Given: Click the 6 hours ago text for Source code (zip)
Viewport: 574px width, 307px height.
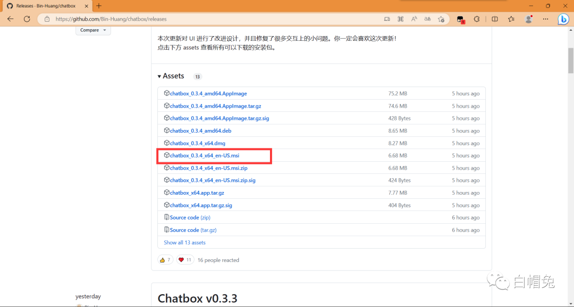Looking at the screenshot, I should coord(466,217).
